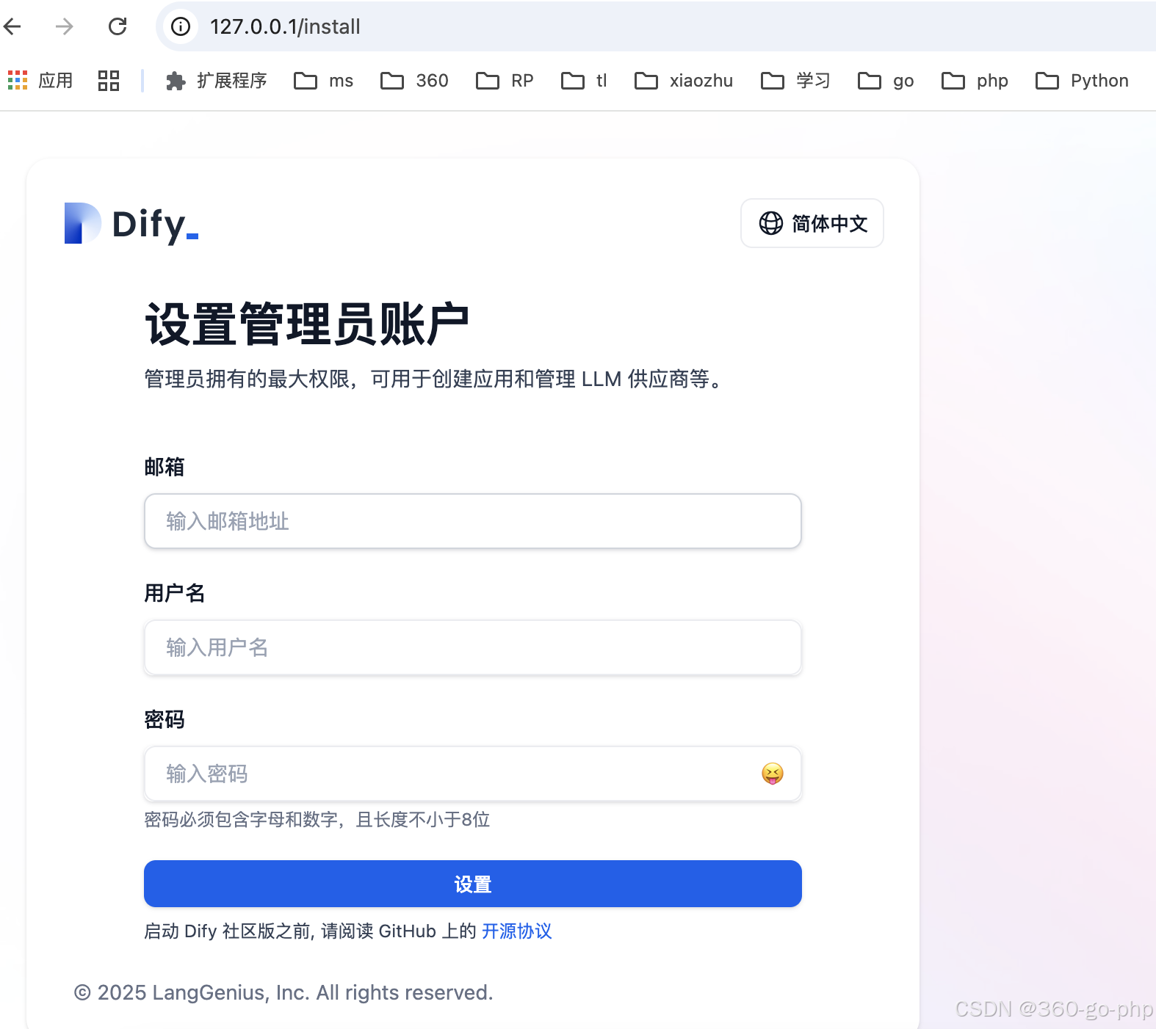The image size is (1156, 1029).
Task: Open the 开源协议 license link
Action: (x=517, y=931)
